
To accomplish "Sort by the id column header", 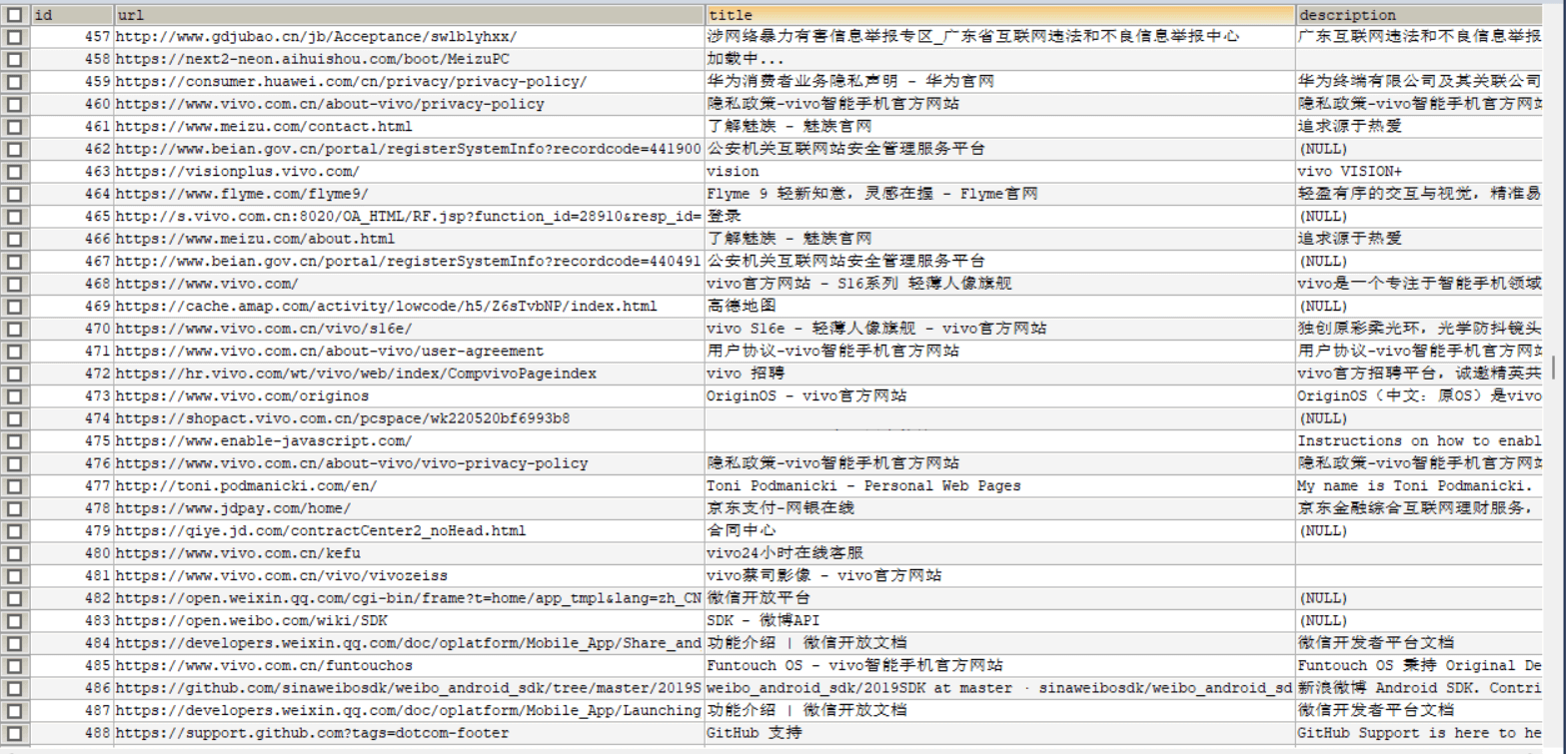I will tap(72, 15).
